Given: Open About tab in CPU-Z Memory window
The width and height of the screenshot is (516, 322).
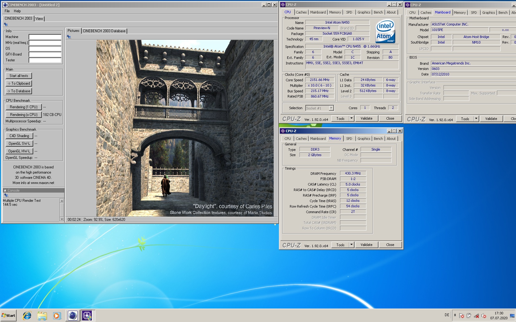Looking at the screenshot, I should point(391,139).
